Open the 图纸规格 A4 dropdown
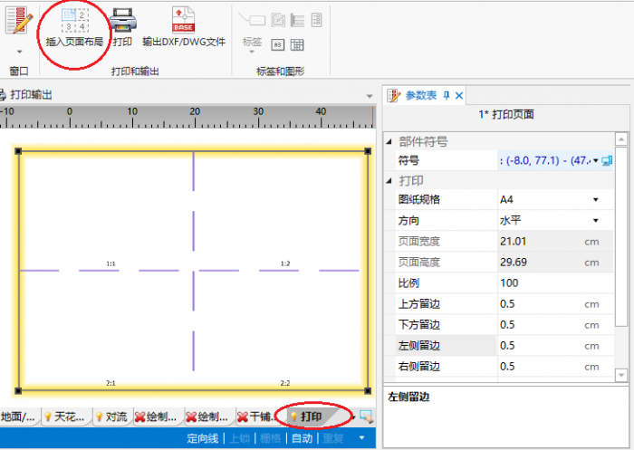Screen dimensions: 634x450 [596, 199]
